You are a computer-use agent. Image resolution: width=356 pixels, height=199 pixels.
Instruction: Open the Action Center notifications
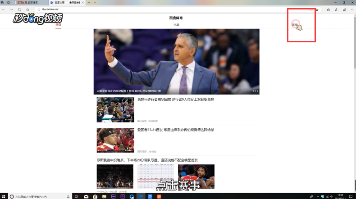[351, 196]
